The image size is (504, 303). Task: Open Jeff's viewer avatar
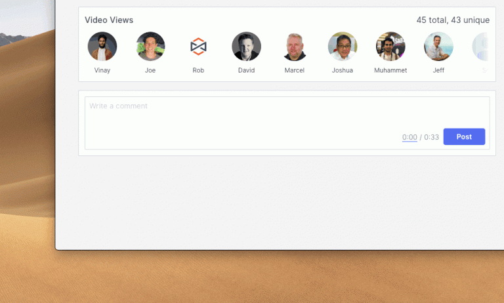click(x=438, y=47)
